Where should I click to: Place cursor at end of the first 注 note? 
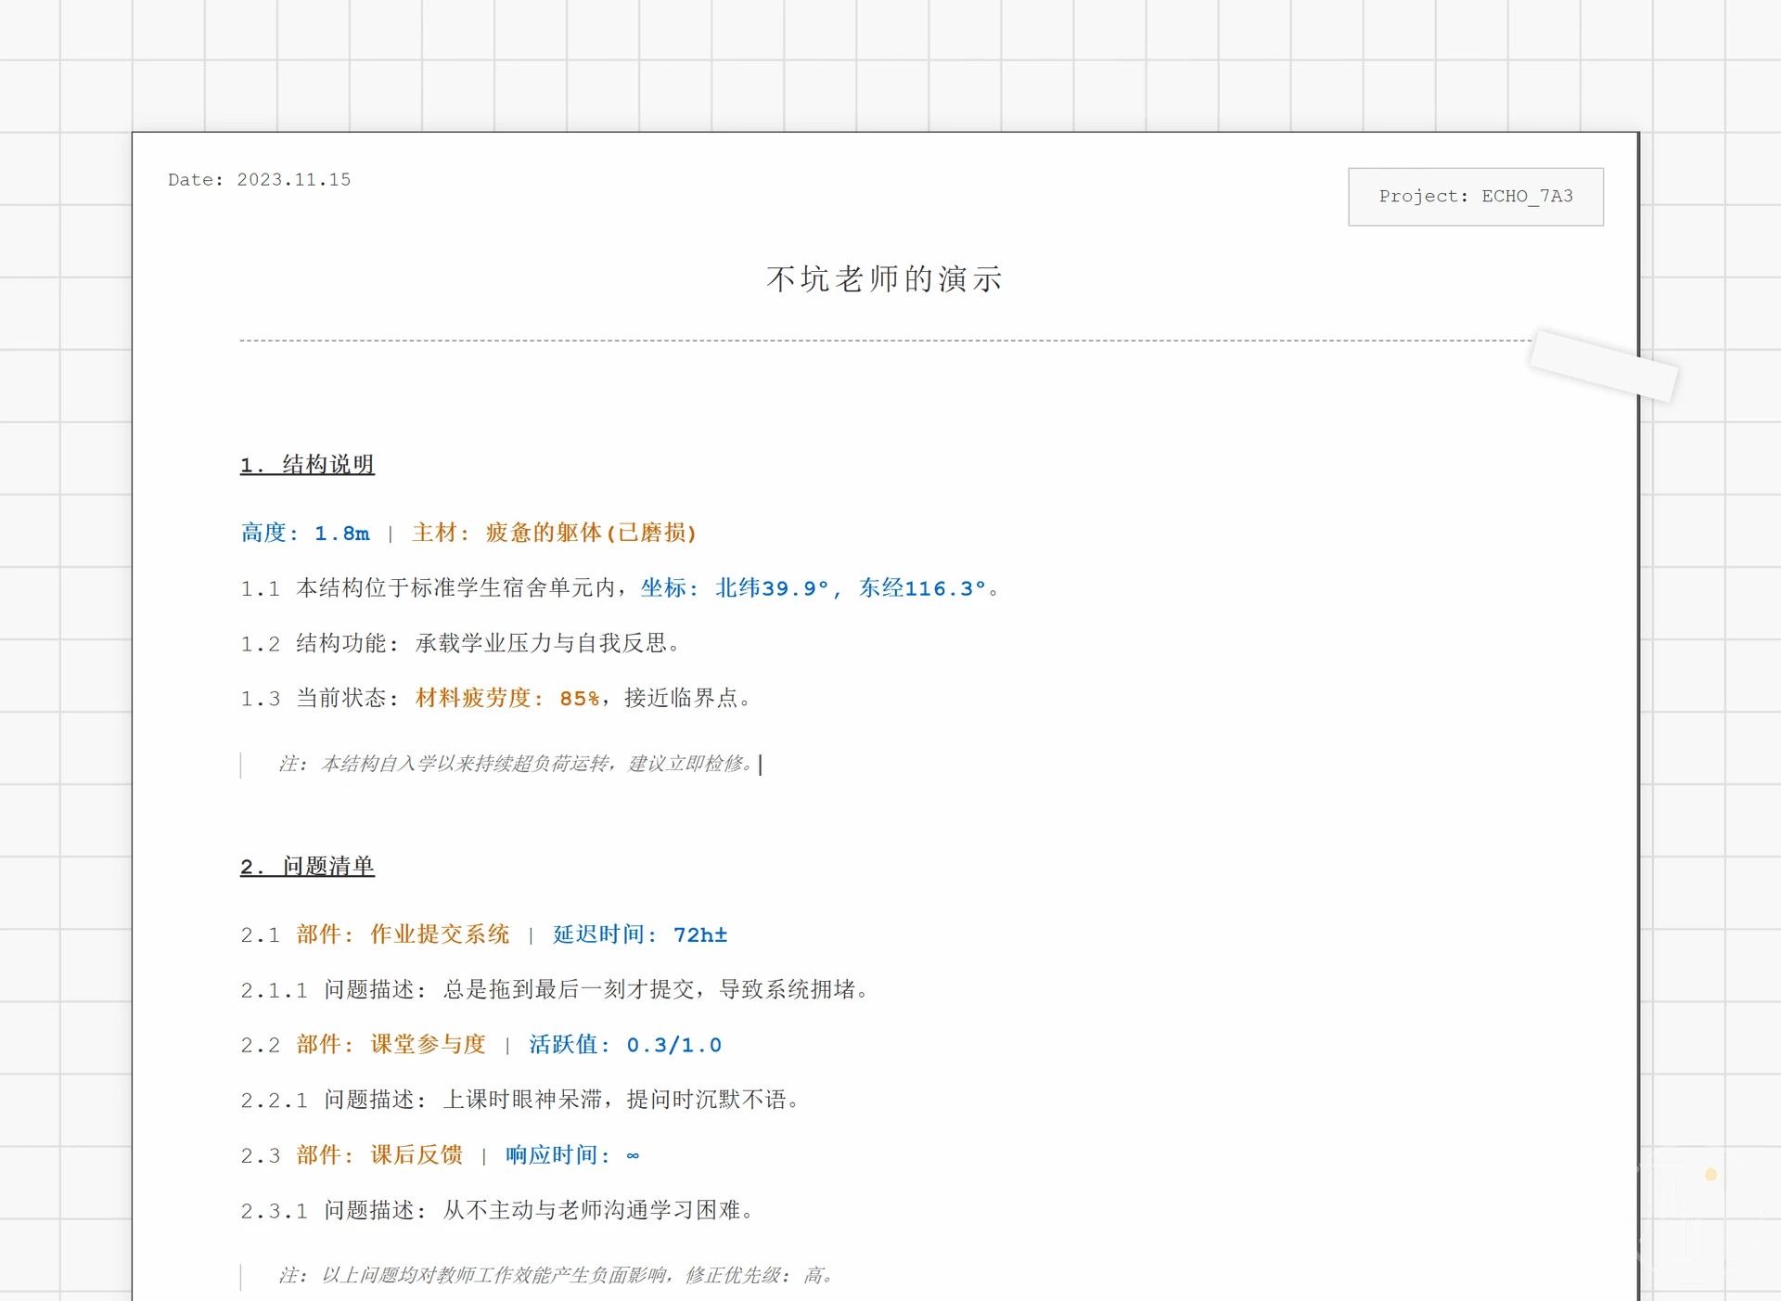coord(758,764)
